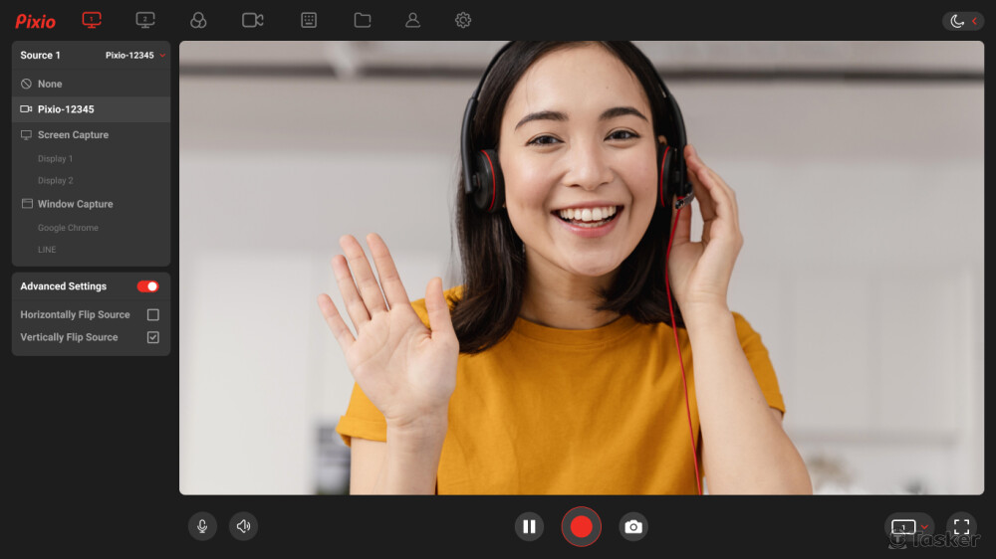
Task: Expand the Pixio-12345 source dropdown
Action: 135,56
